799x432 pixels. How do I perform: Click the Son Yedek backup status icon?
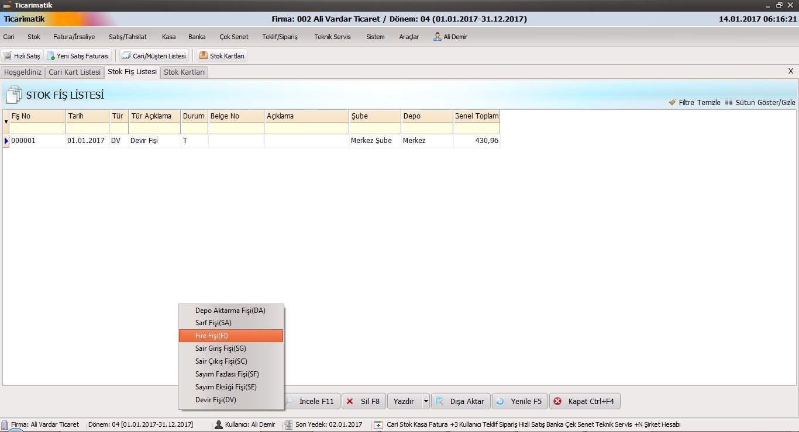288,424
